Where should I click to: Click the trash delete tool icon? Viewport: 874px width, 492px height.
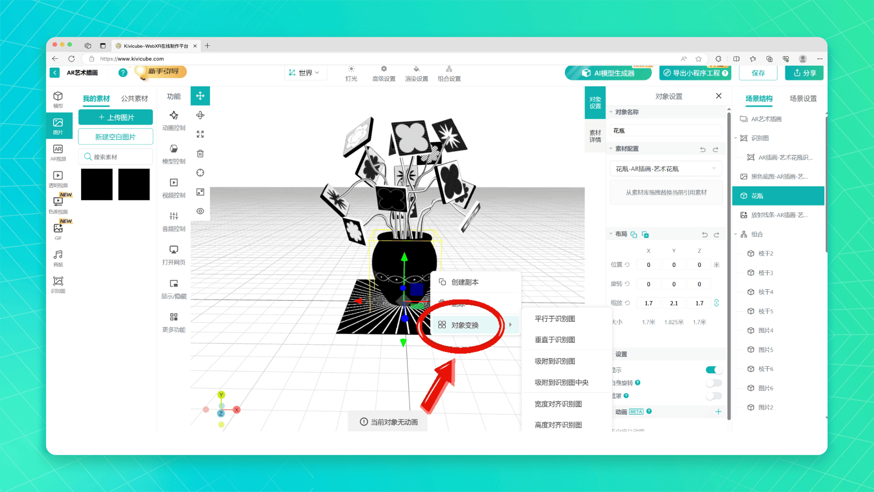coord(200,154)
